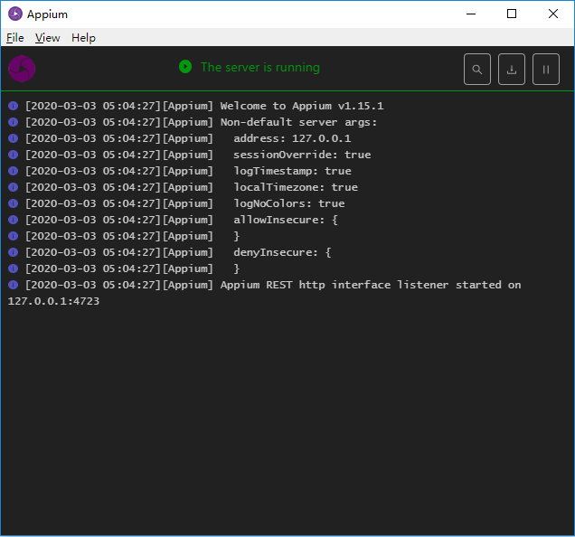Click info icon beside address 127.0.0.1 line
Viewport: 575px width, 537px height.
coord(14,138)
